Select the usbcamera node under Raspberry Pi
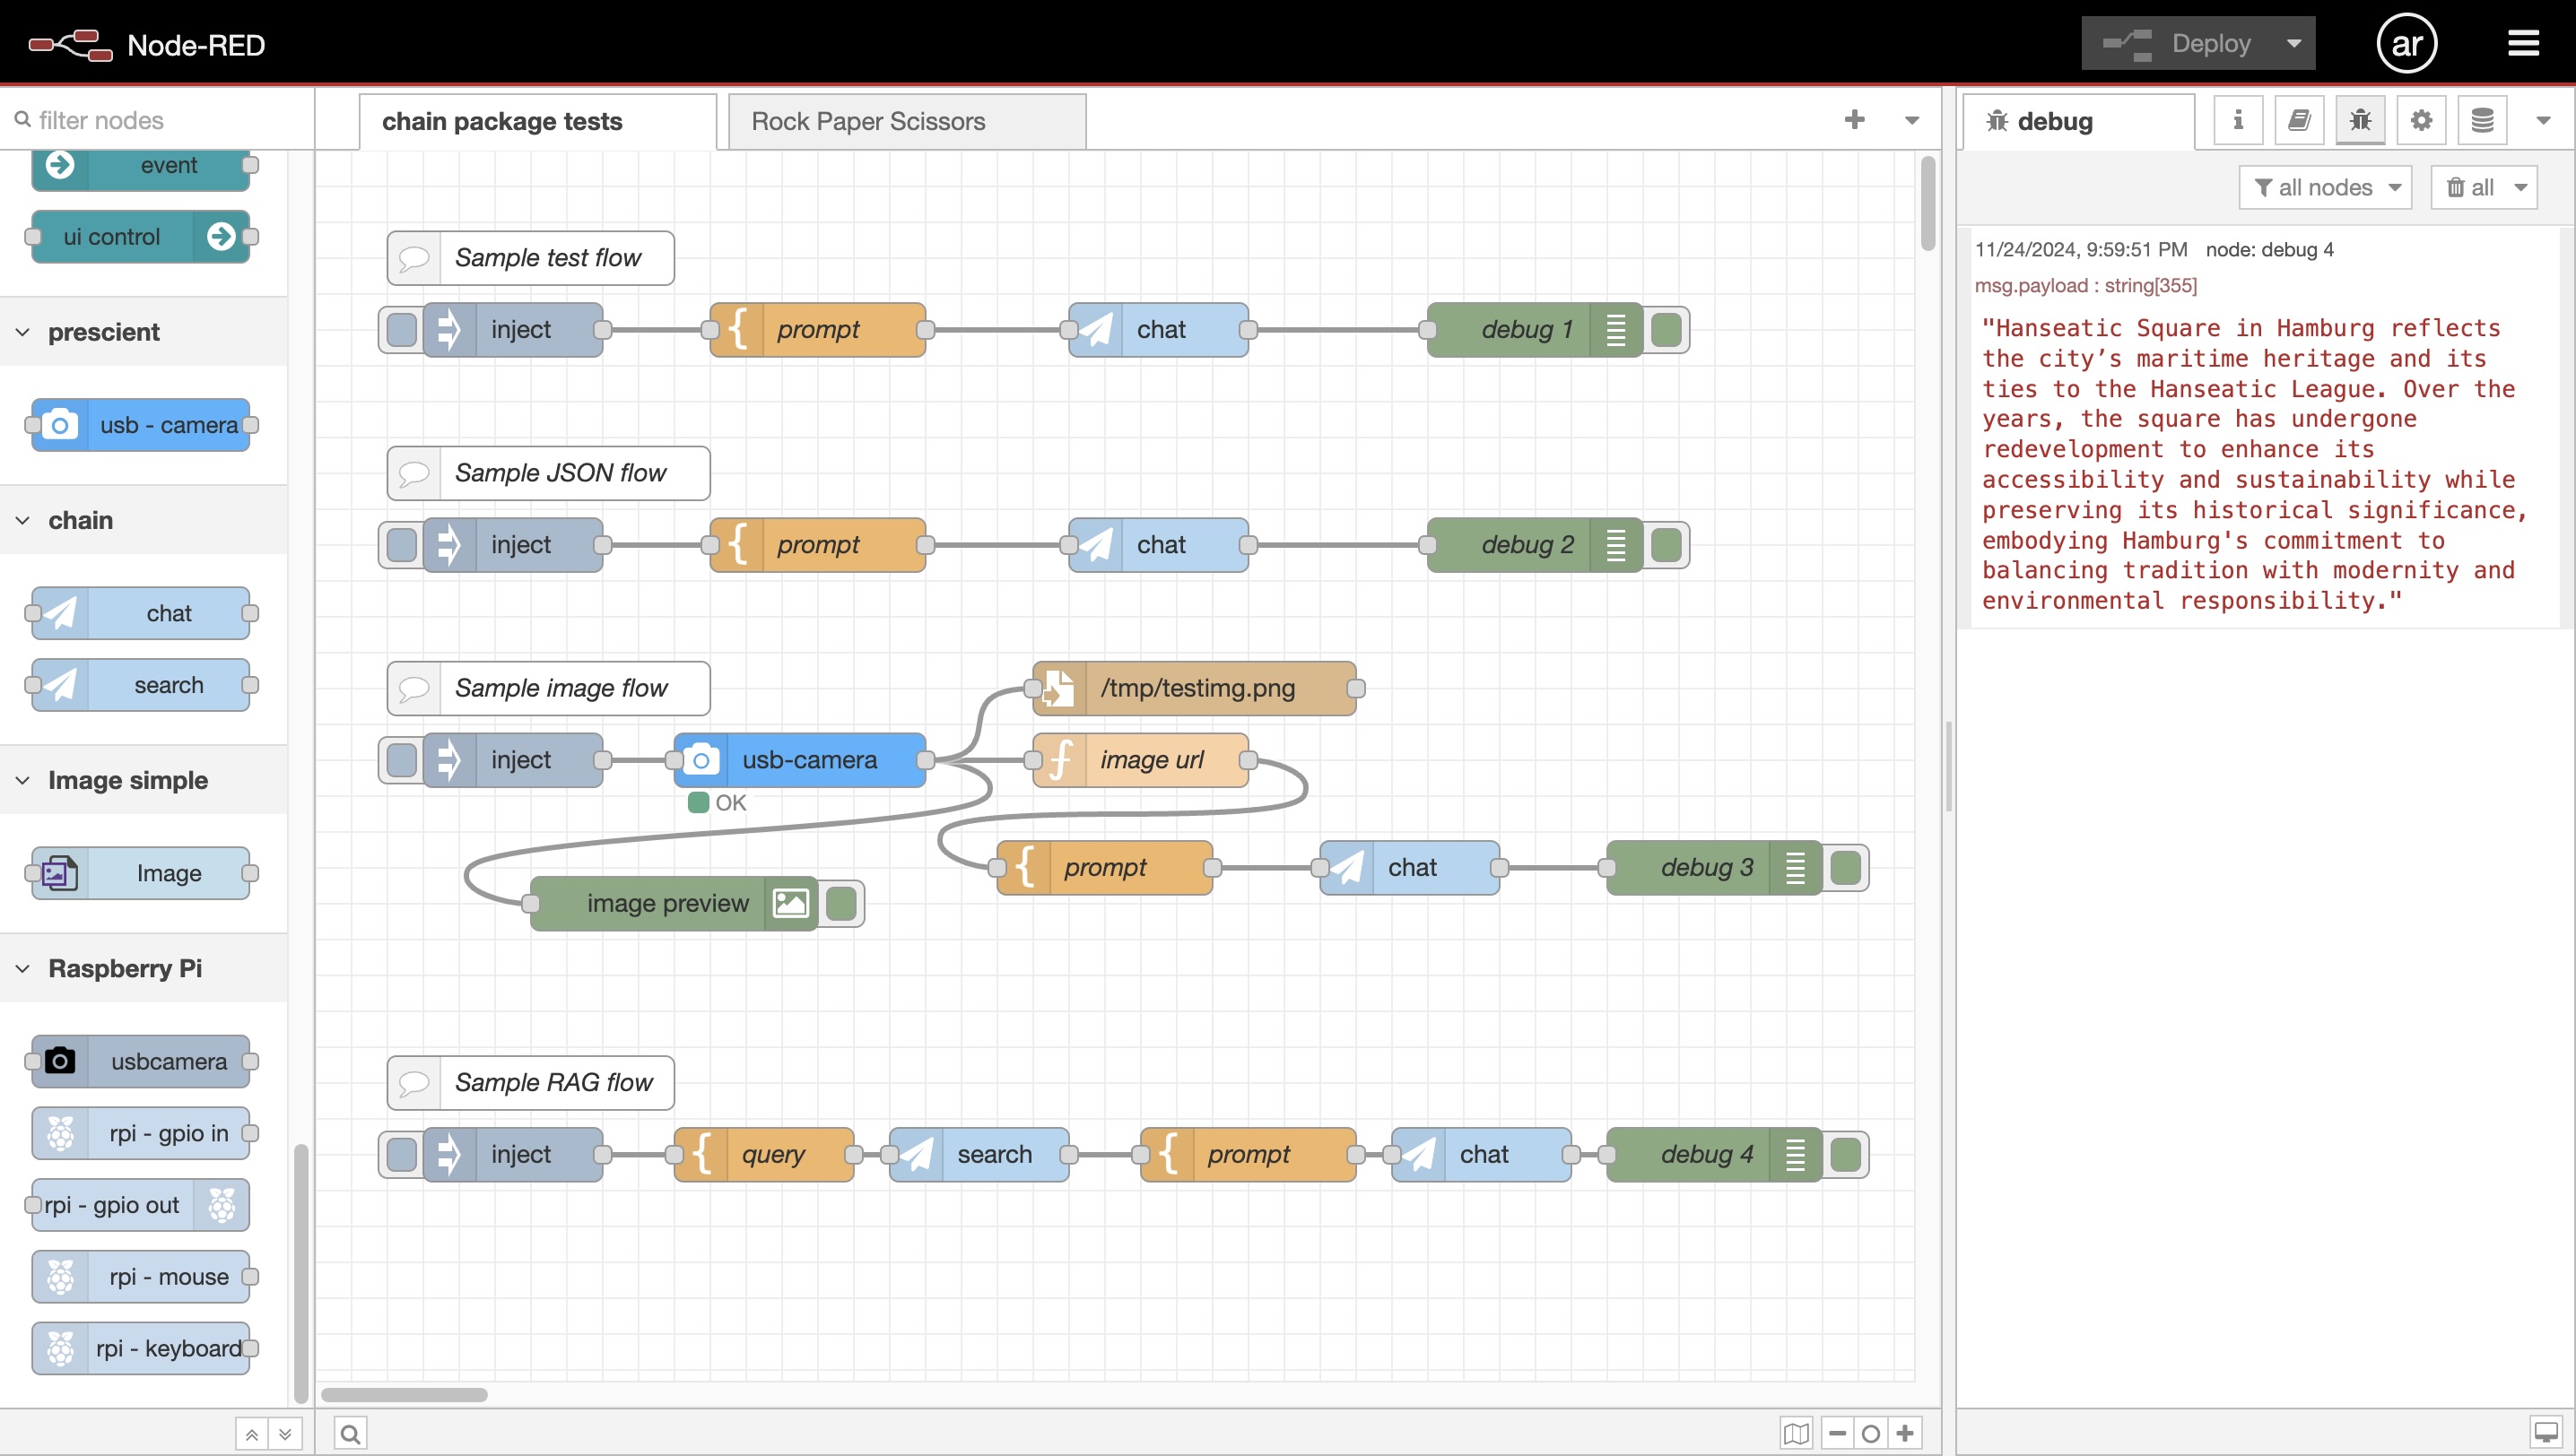This screenshot has height=1456, width=2576. (142, 1062)
